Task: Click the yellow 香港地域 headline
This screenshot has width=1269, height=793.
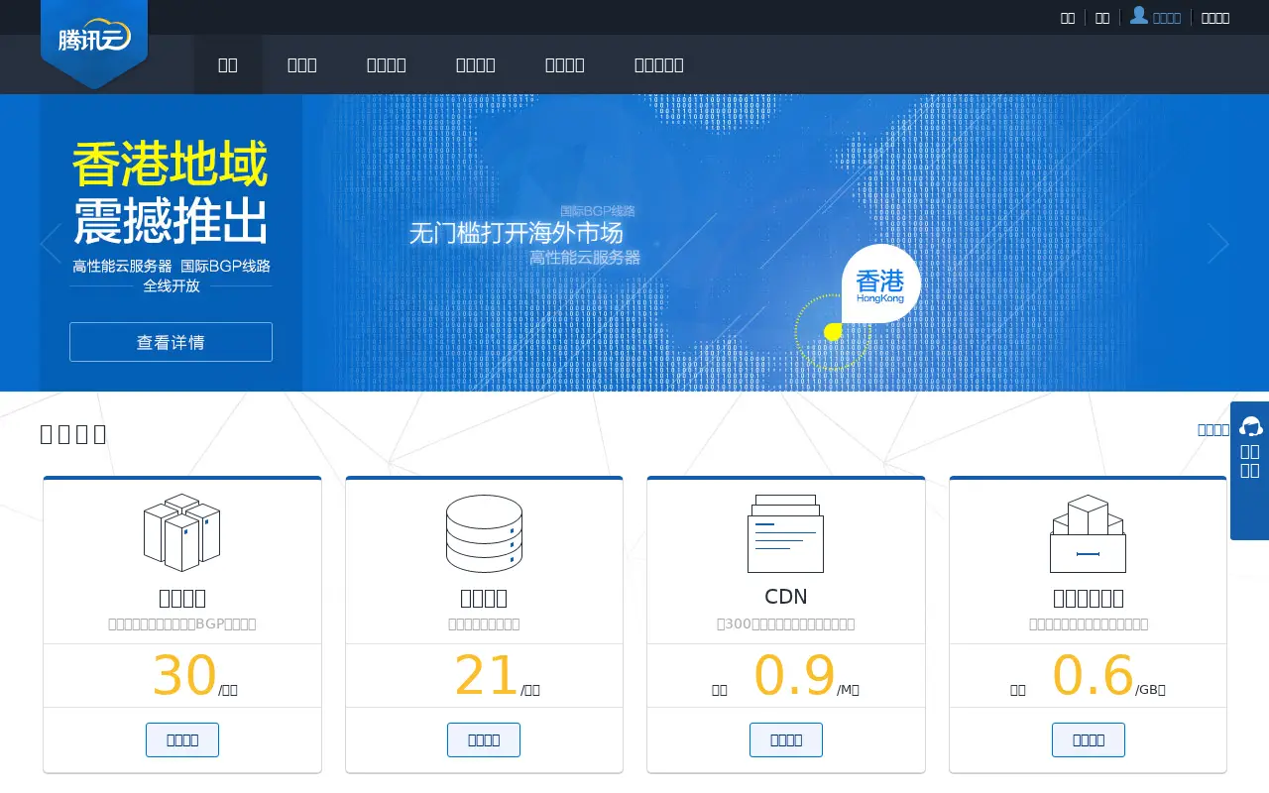Action: (171, 165)
